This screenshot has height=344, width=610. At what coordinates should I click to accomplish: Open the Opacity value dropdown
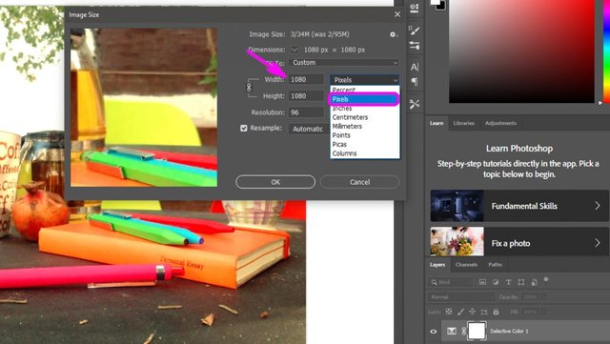pyautogui.click(x=544, y=297)
